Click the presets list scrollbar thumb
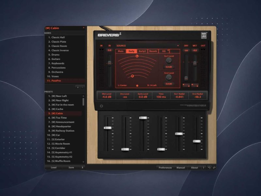This screenshot has height=196, width=261. click(84, 102)
